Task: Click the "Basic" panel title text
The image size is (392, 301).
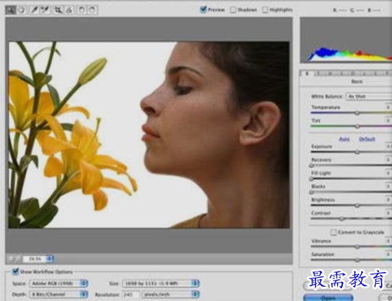Action: [x=356, y=81]
